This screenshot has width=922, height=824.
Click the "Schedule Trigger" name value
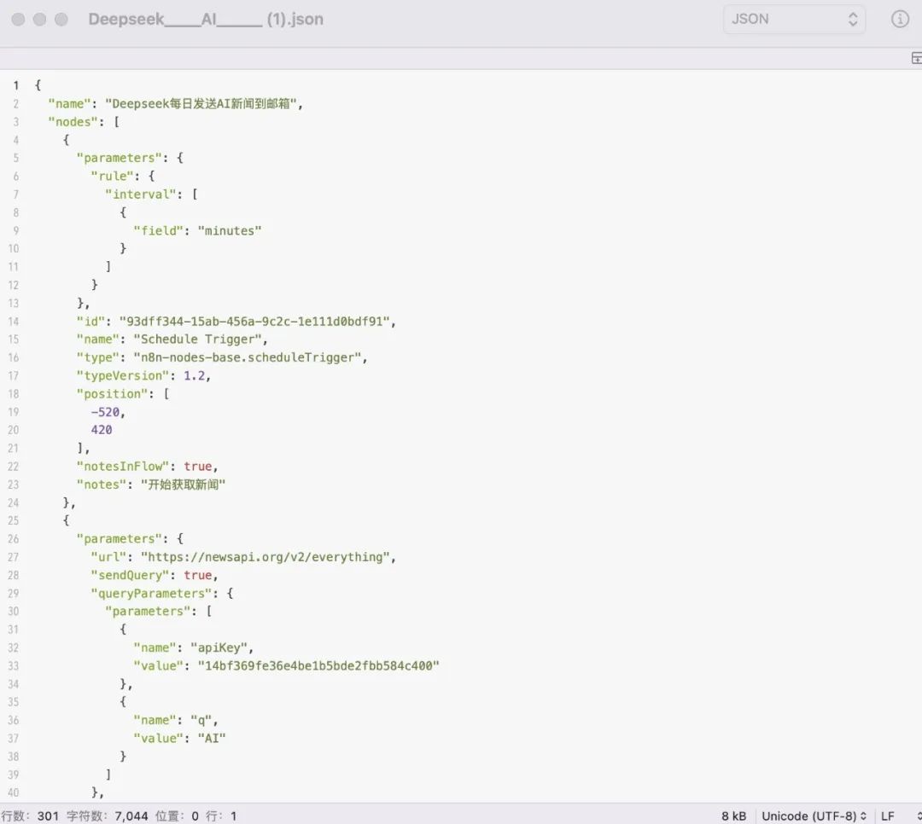coord(200,339)
